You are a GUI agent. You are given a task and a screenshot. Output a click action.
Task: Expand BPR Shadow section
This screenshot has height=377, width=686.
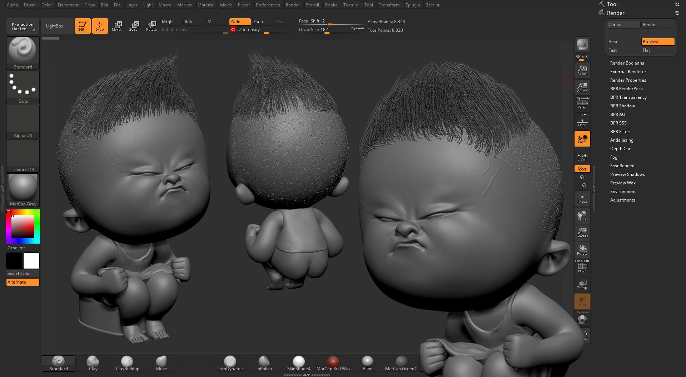[622, 106]
